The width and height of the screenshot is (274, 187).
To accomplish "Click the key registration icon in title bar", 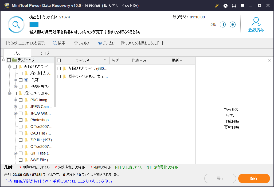I will pyautogui.click(x=217, y=6).
